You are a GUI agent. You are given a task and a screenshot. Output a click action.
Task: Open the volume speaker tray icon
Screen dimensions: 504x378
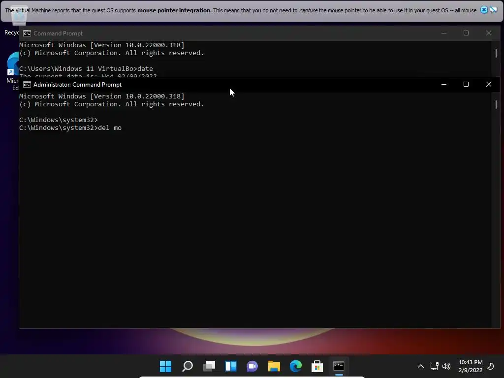pyautogui.click(x=446, y=366)
